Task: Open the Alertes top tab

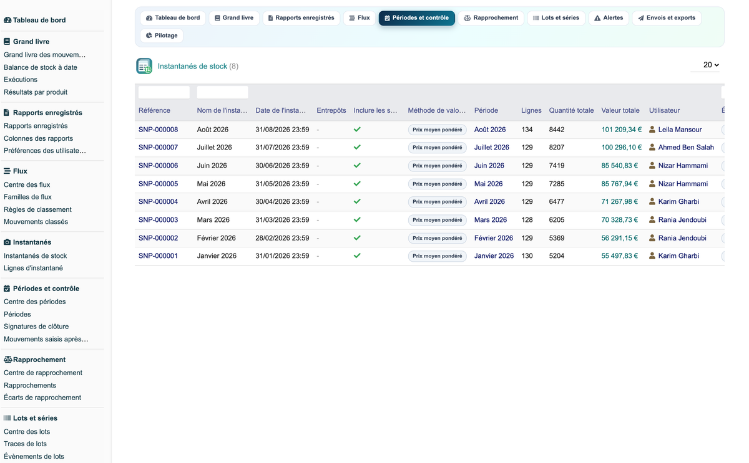Action: click(x=609, y=18)
